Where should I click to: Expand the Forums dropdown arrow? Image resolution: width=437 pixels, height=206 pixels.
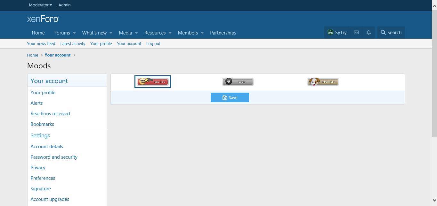point(74,33)
